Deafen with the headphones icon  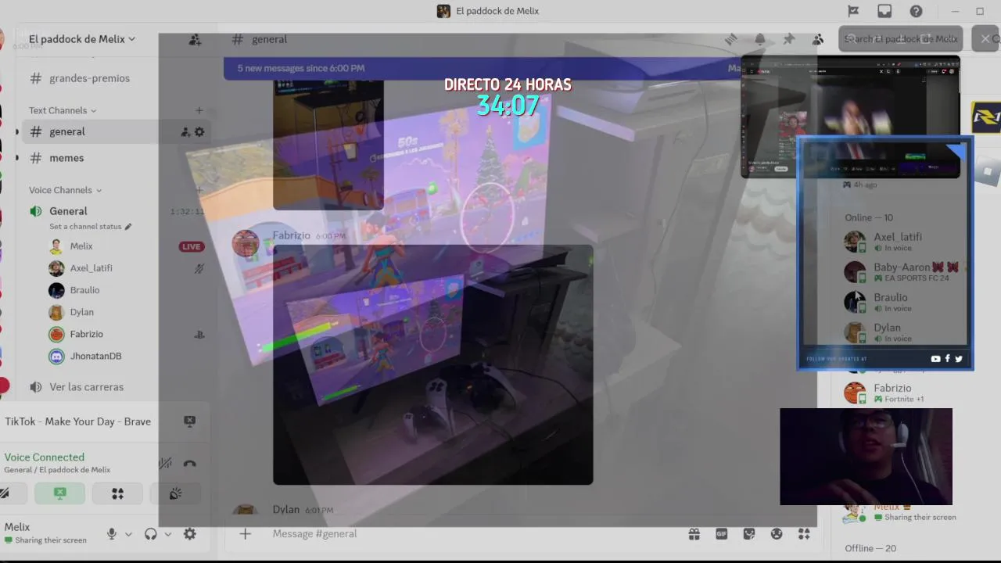[151, 534]
